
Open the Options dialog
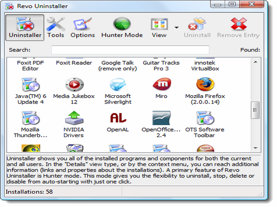[83, 28]
